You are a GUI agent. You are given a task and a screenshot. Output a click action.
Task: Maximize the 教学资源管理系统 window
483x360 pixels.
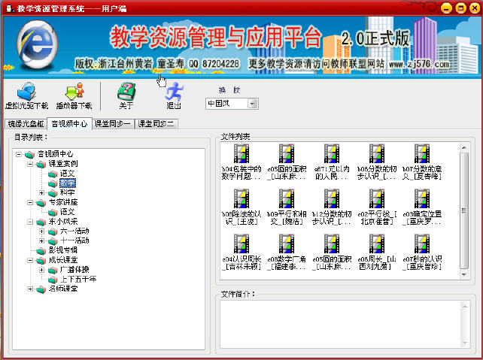[x=460, y=8]
